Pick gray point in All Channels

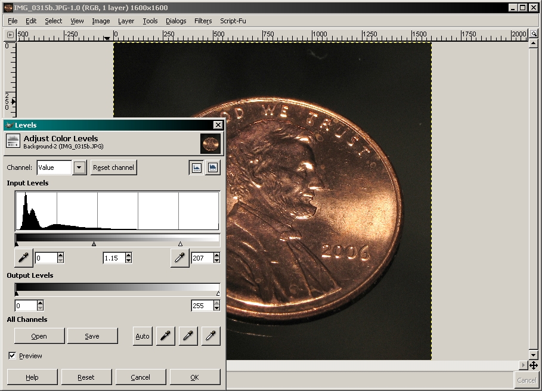pos(188,336)
